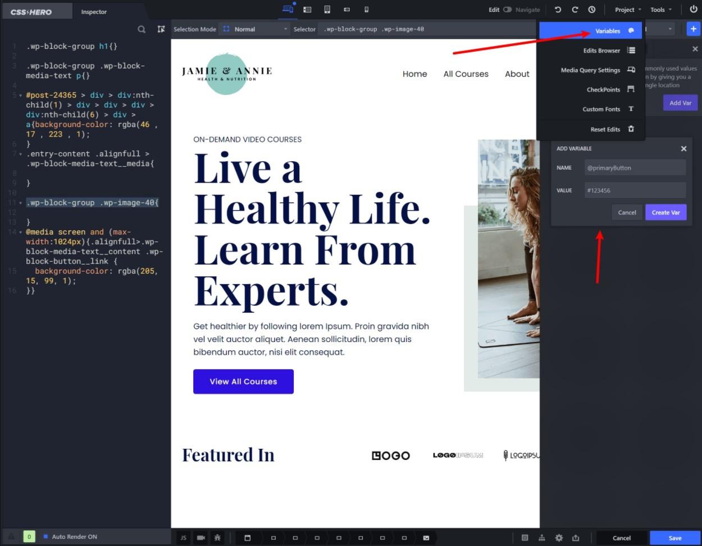Redo the last edit
Image resolution: width=702 pixels, height=546 pixels.
click(x=575, y=10)
